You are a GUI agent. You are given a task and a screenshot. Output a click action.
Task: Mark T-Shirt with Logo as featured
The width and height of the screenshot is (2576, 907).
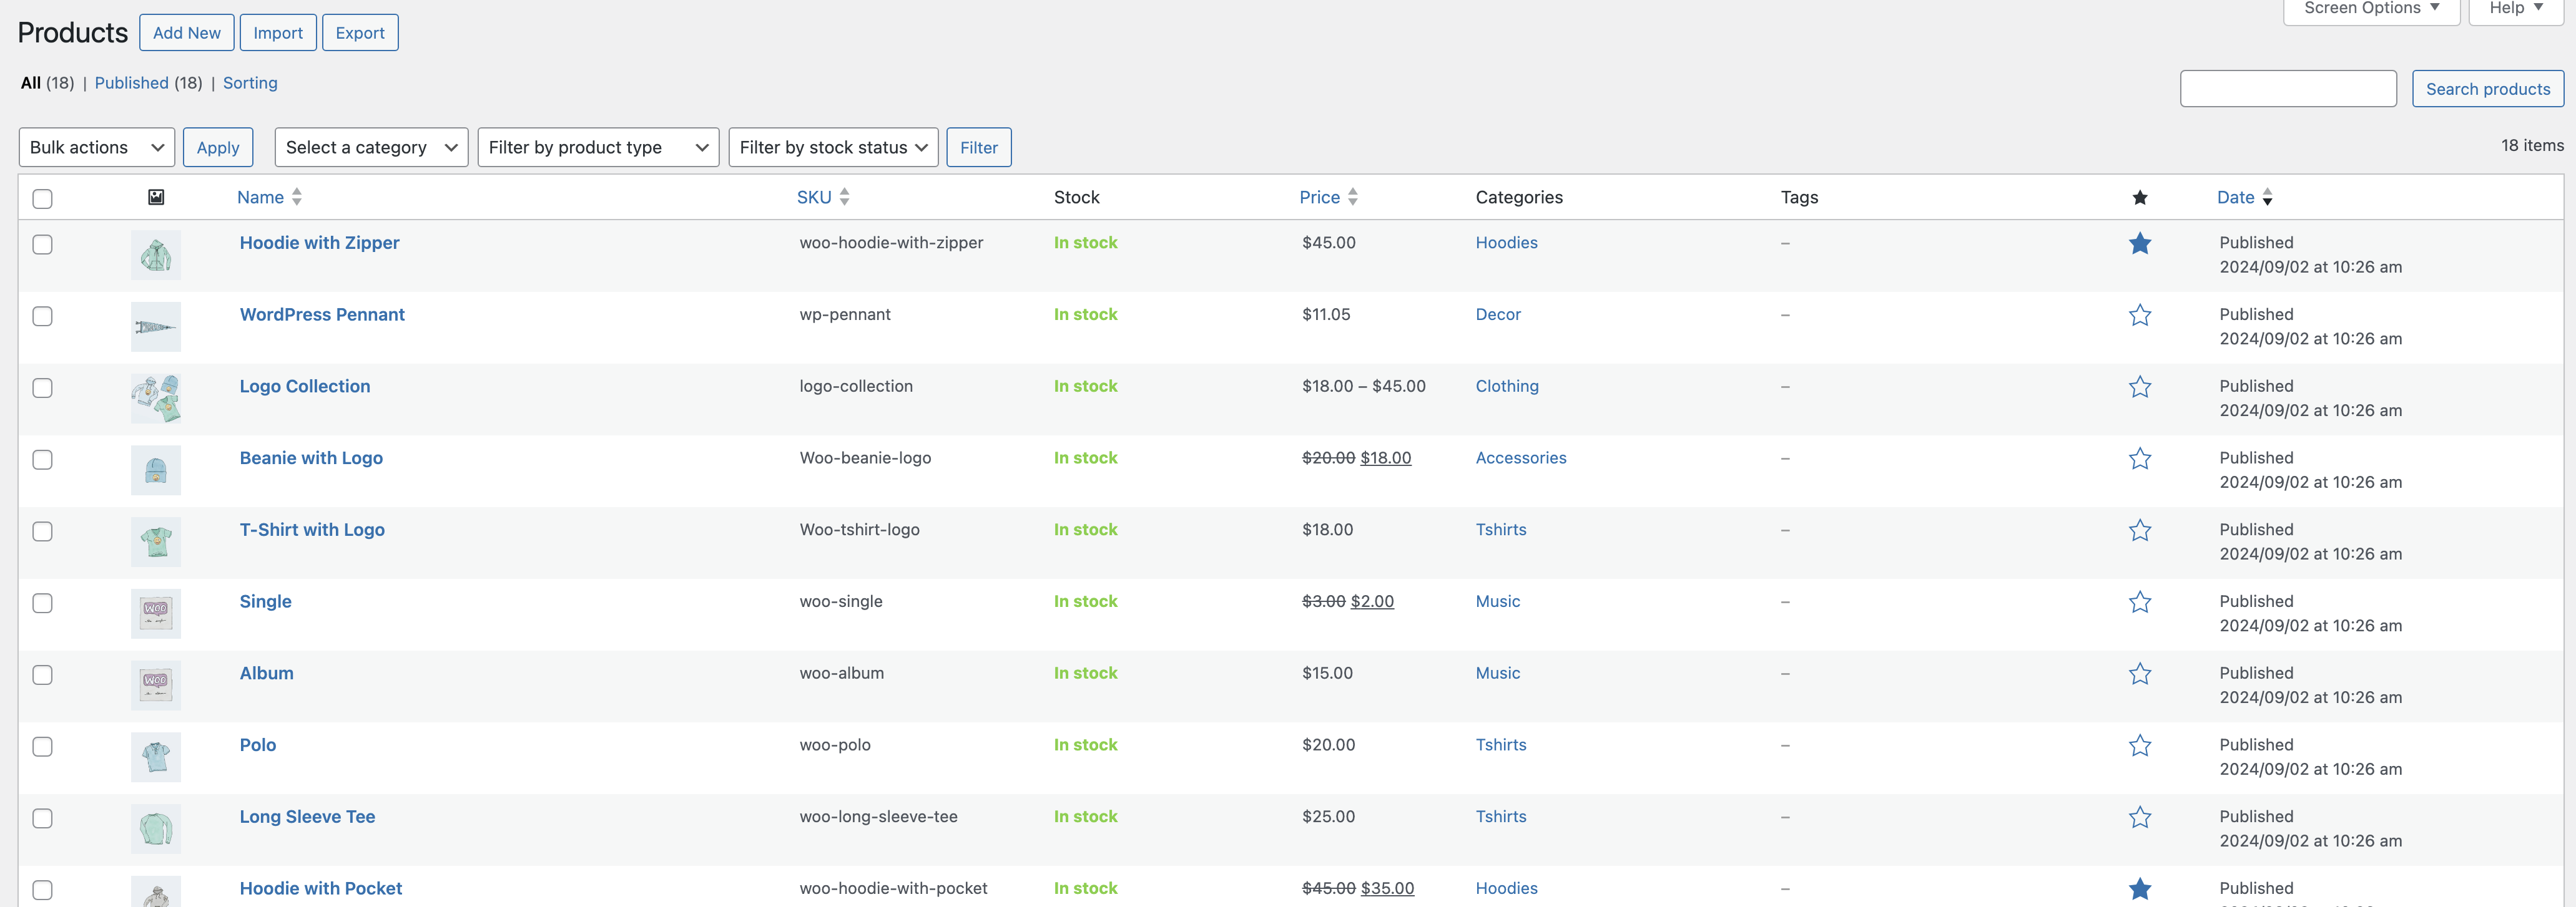click(2139, 530)
